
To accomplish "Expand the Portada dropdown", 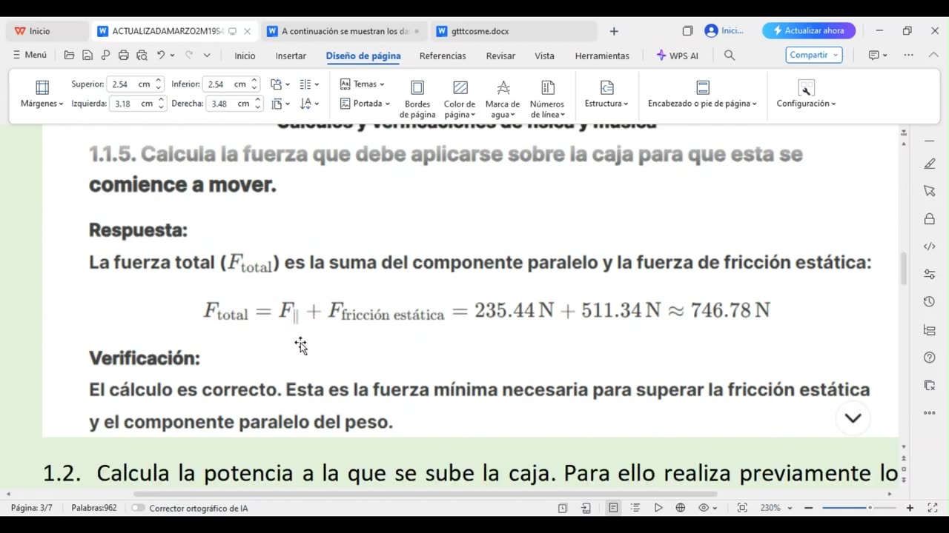I will pyautogui.click(x=365, y=104).
